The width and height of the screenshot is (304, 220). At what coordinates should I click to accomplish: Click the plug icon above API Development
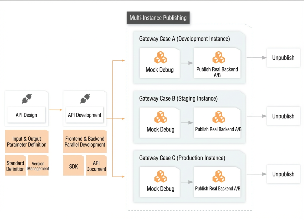85,99
